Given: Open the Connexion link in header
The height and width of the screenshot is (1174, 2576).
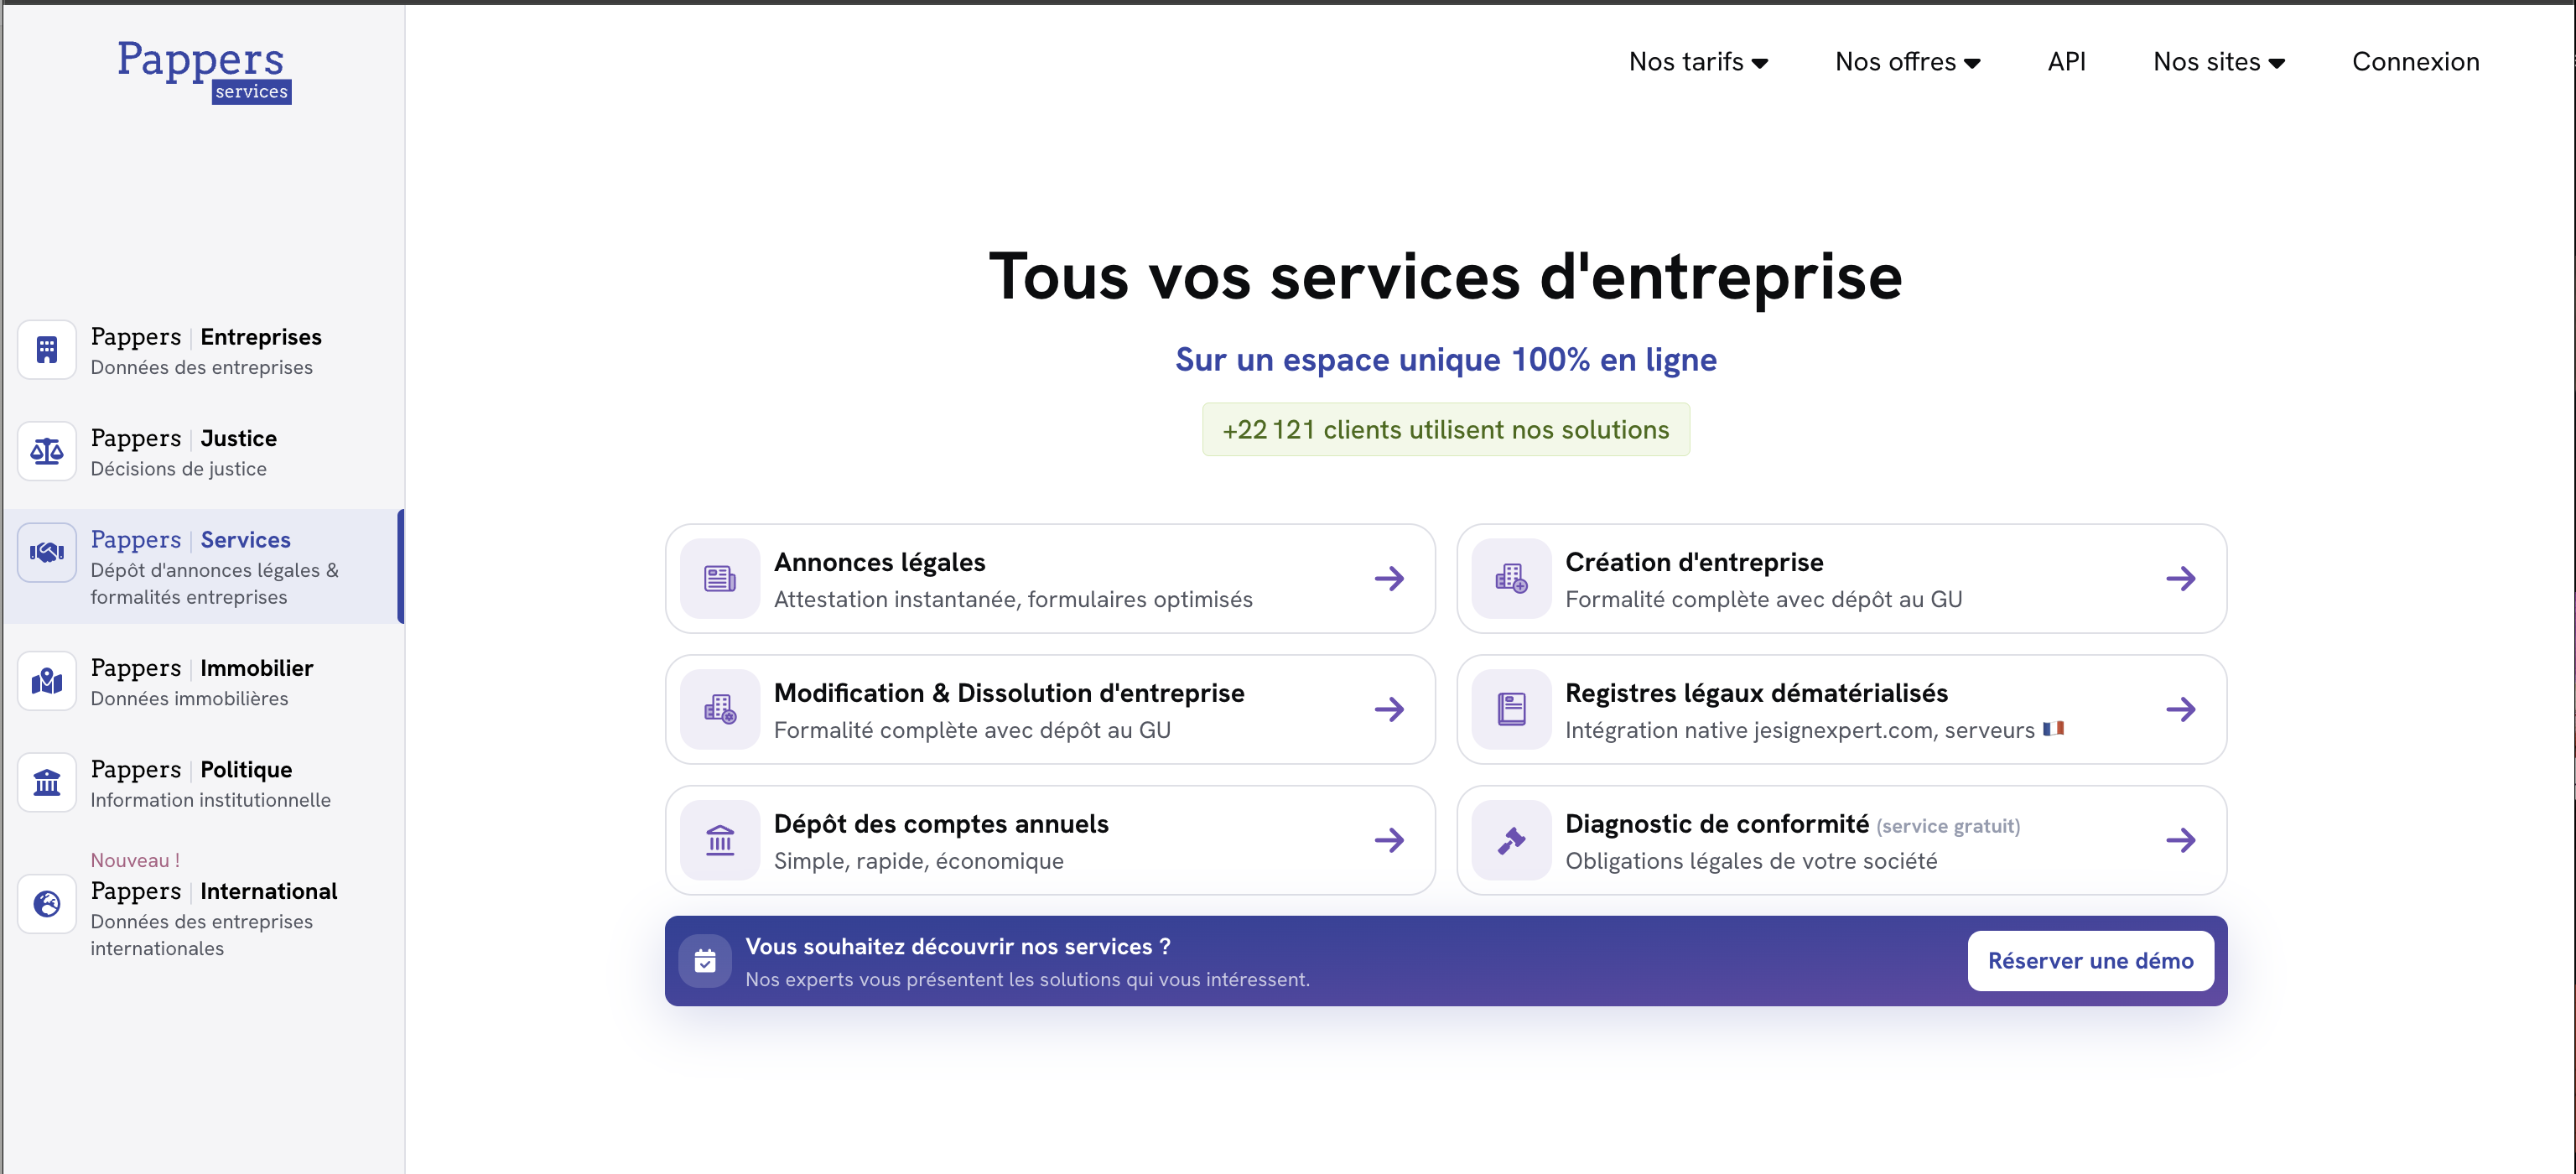Looking at the screenshot, I should (2415, 62).
